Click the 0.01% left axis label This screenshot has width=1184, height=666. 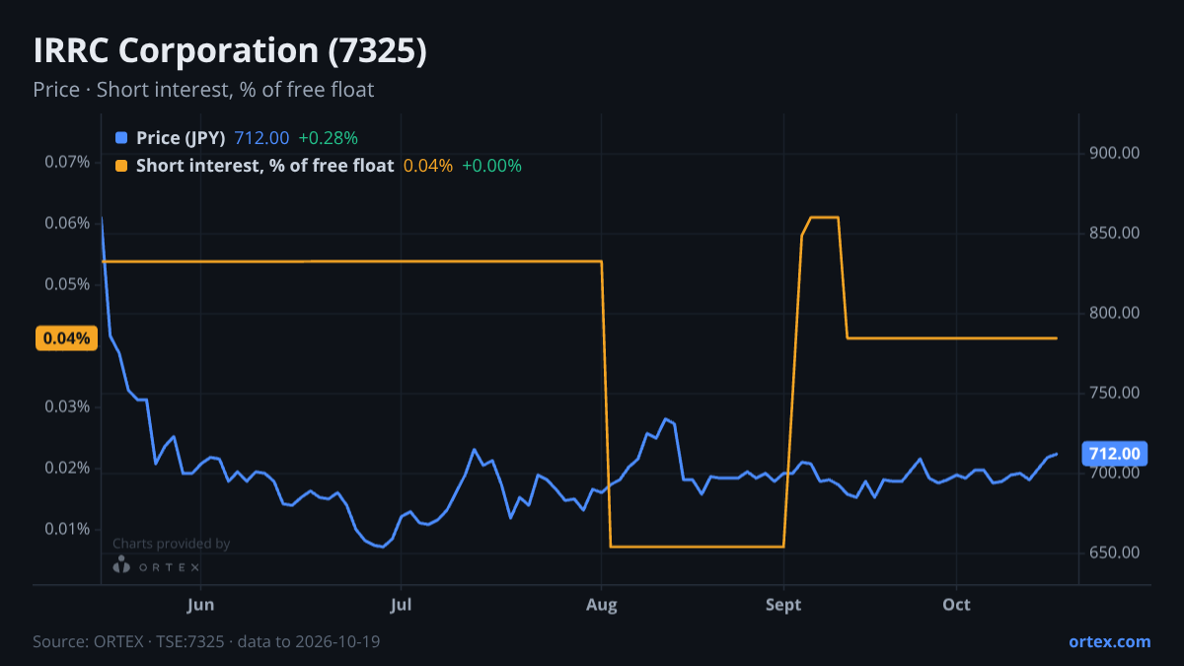coord(67,529)
